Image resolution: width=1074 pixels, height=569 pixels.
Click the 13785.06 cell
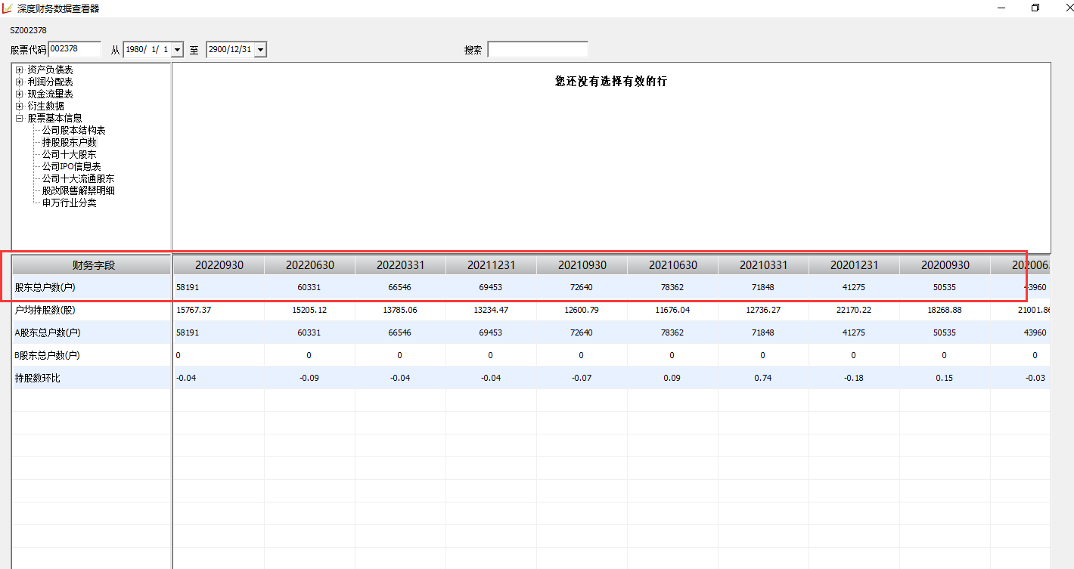click(x=400, y=310)
